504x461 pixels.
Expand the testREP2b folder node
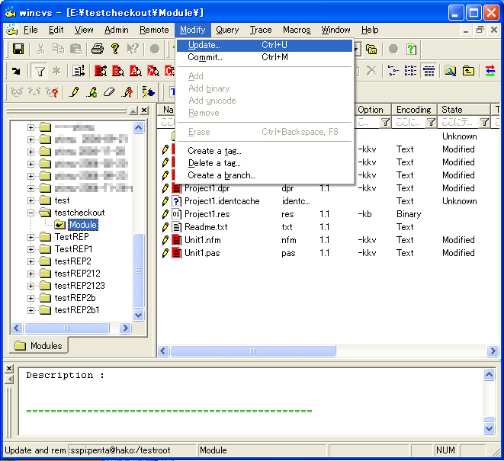coord(30,299)
